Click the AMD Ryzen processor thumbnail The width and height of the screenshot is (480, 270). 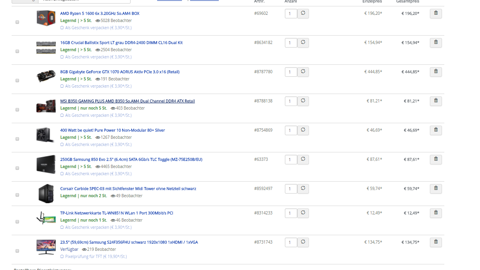(x=46, y=18)
